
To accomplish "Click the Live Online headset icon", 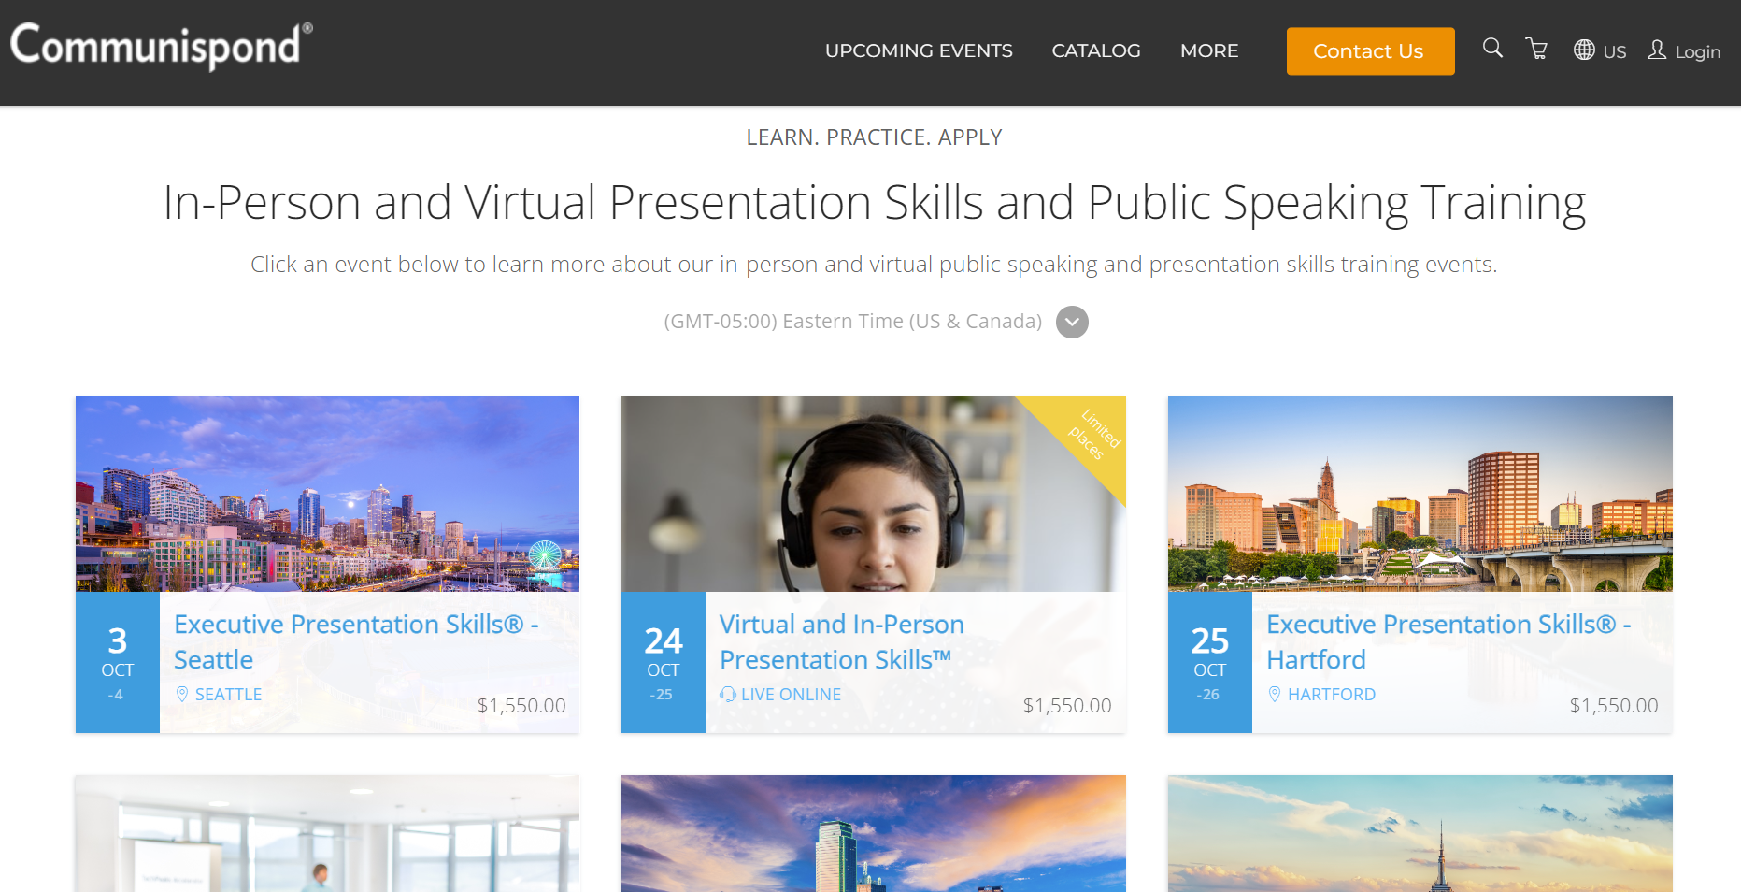I will coord(728,695).
